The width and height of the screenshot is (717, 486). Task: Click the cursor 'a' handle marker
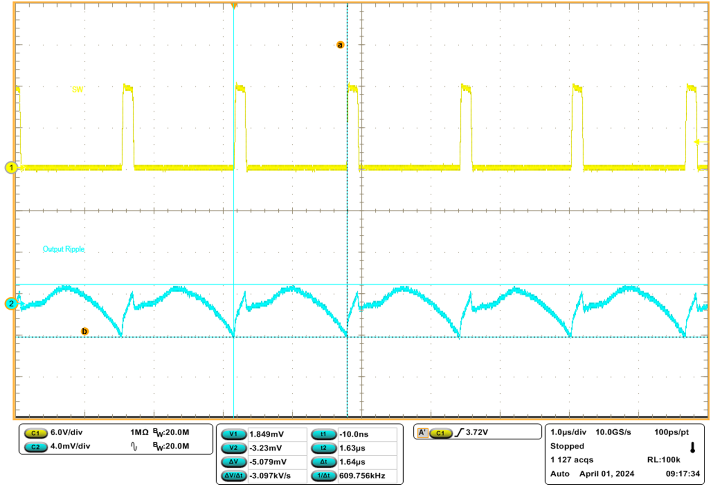click(x=340, y=45)
